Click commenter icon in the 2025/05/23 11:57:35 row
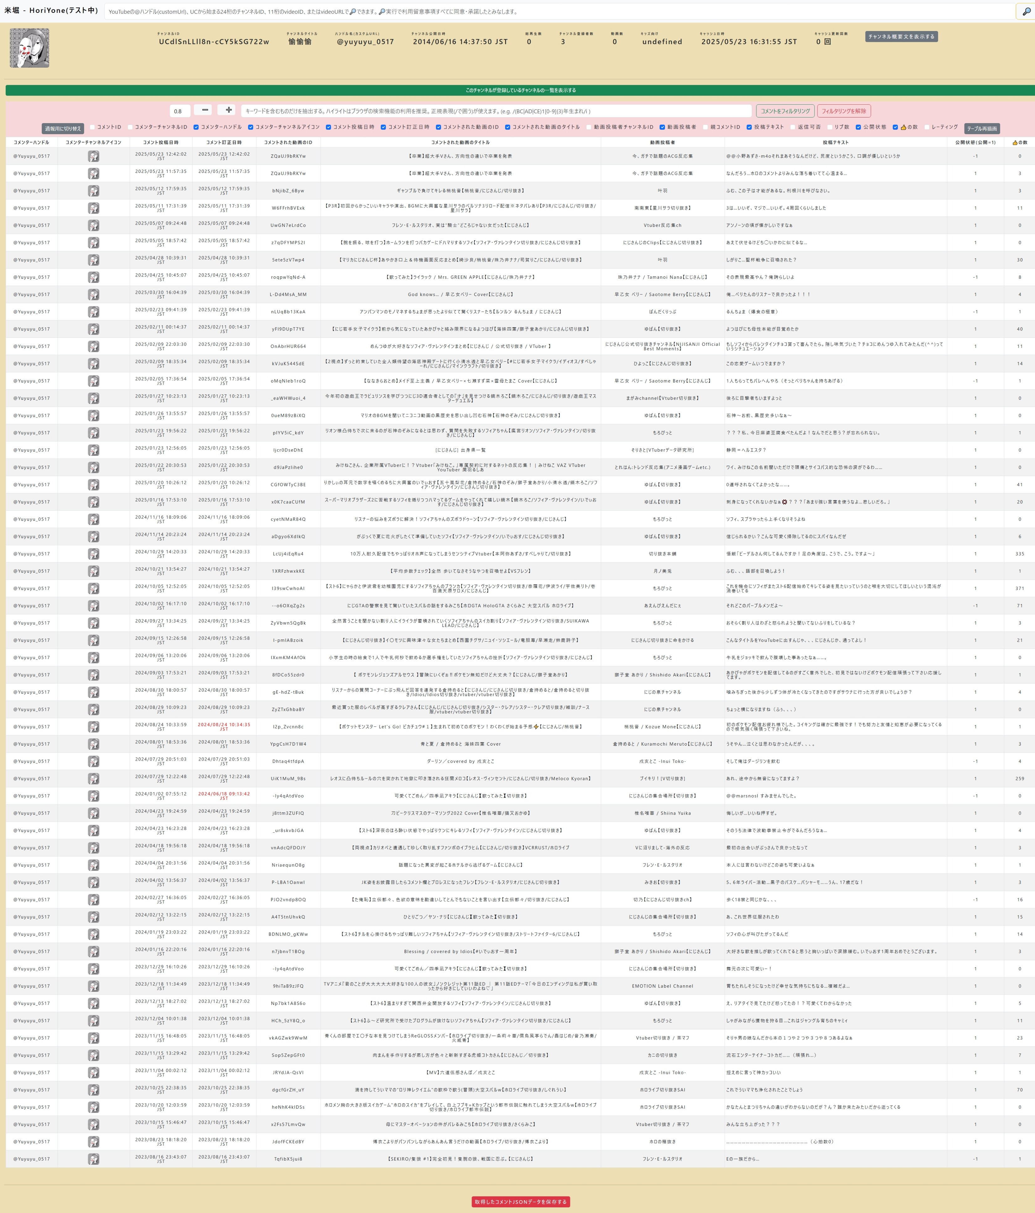 (x=94, y=173)
